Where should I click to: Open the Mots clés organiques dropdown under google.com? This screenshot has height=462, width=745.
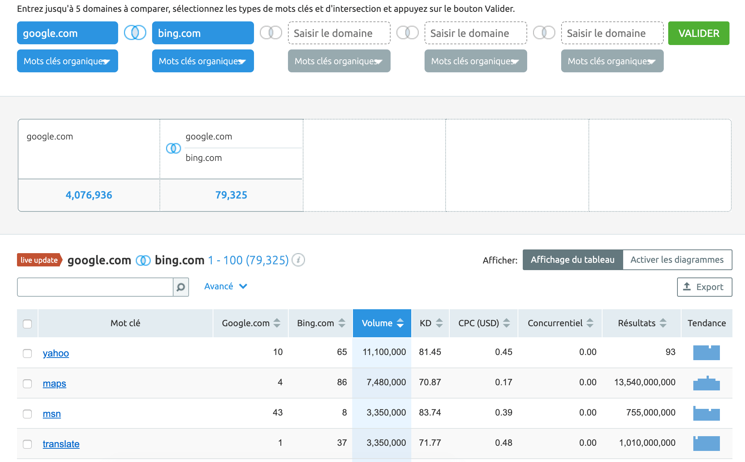(x=67, y=61)
